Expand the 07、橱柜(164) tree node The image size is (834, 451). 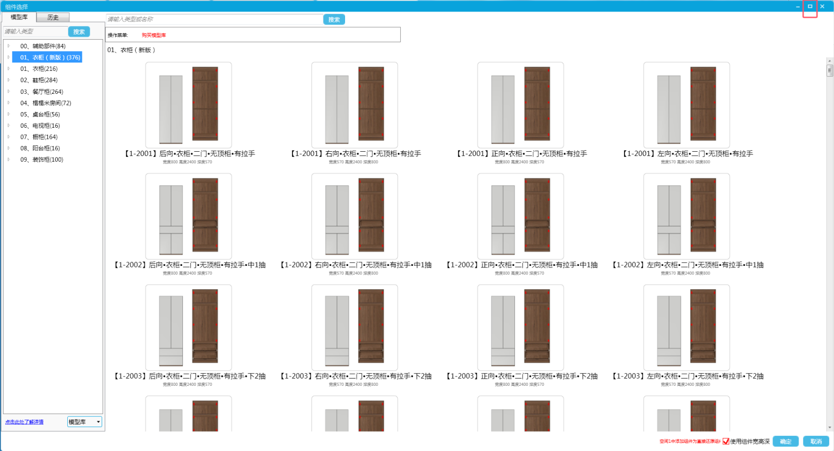pos(8,137)
